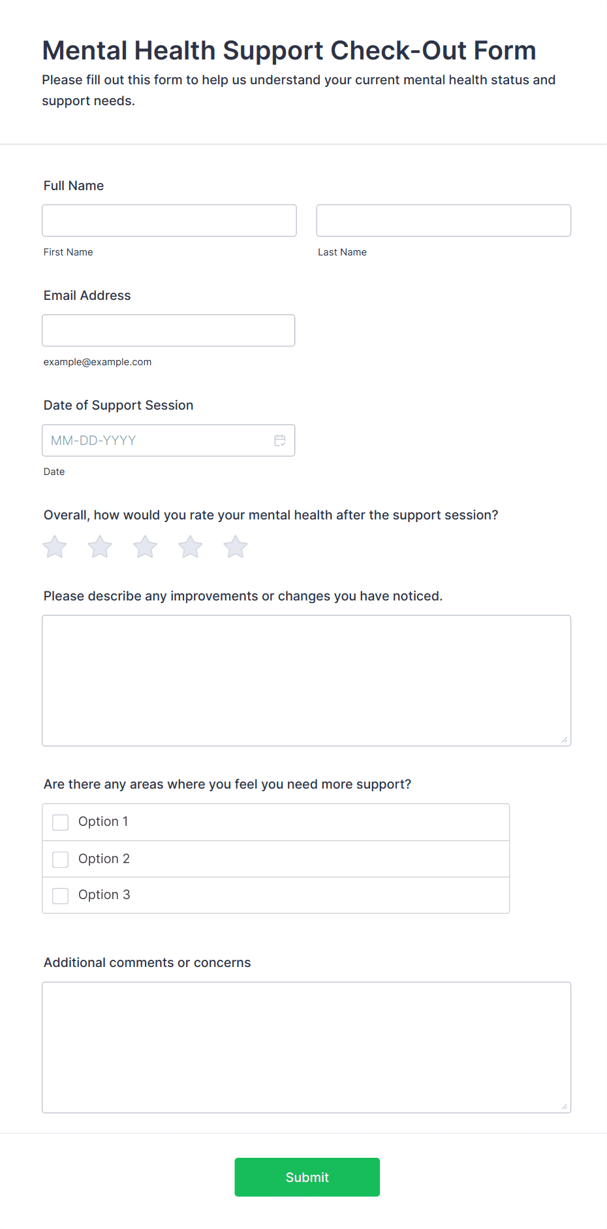
Task: Select the second star rating
Action: click(x=99, y=547)
